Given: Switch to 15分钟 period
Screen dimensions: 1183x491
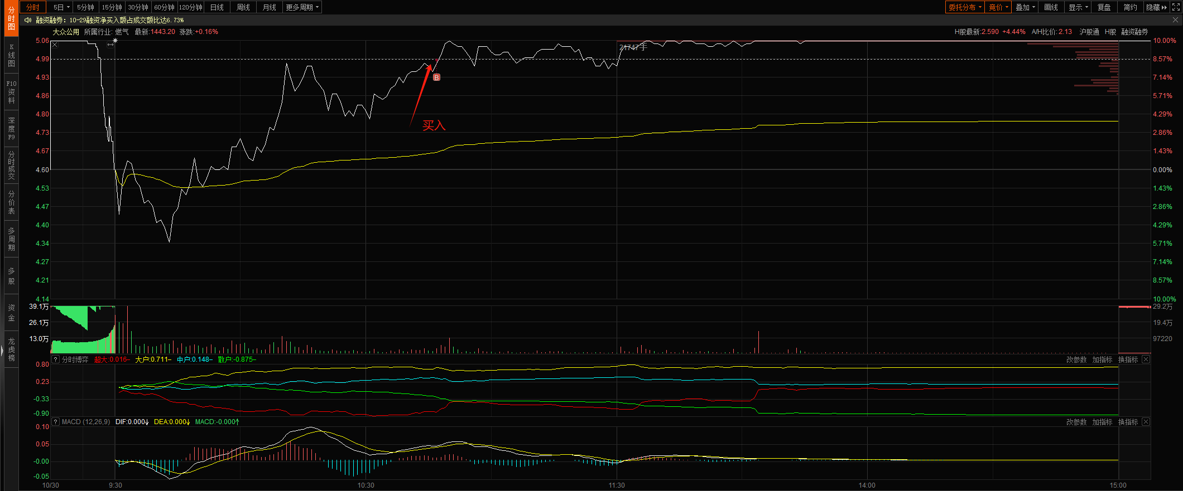Looking at the screenshot, I should 112,7.
